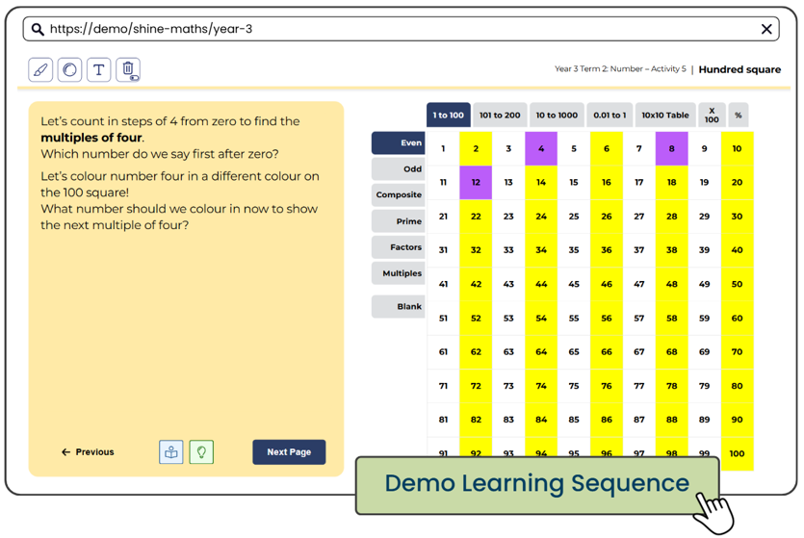804x538 pixels.
Task: Click the Hundred square activity title
Action: (739, 69)
